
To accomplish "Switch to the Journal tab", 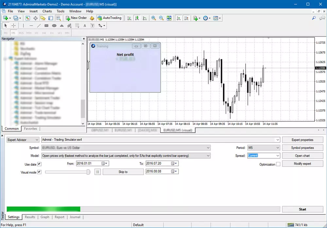I will pyautogui.click(x=75, y=217).
